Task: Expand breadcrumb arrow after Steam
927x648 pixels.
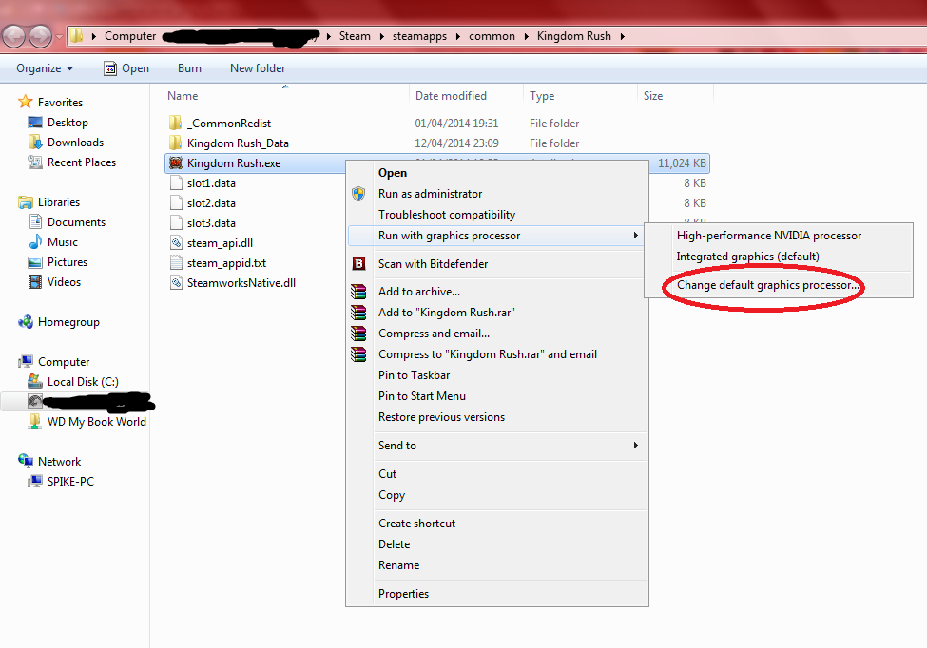Action: pos(381,37)
